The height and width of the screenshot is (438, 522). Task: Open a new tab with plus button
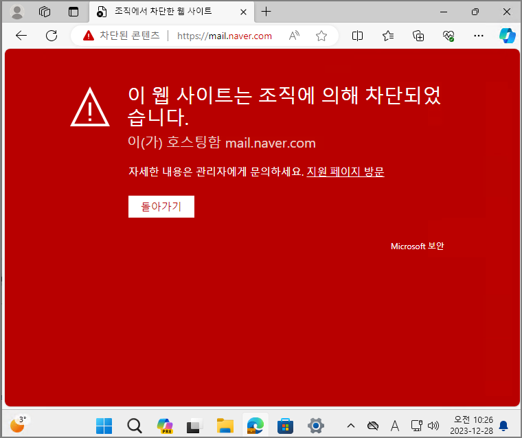coord(266,12)
